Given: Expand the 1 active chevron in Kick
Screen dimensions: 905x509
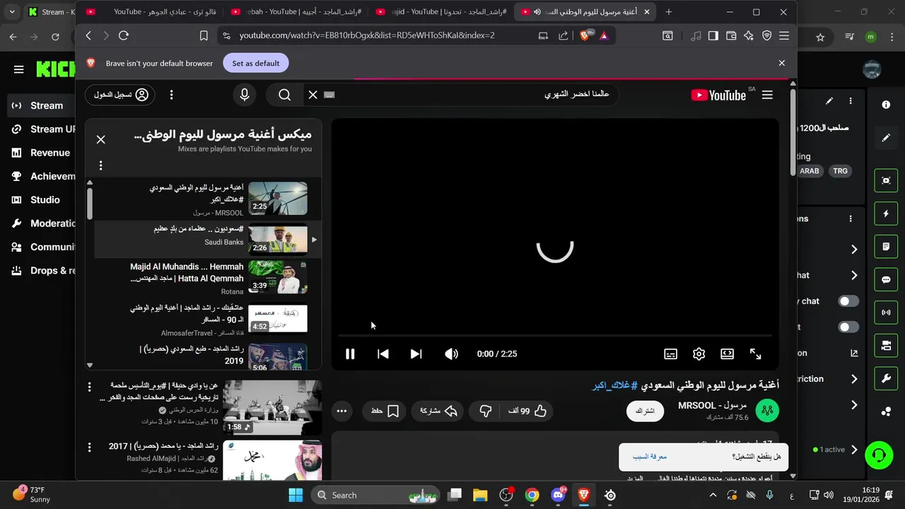Looking at the screenshot, I should [x=854, y=450].
